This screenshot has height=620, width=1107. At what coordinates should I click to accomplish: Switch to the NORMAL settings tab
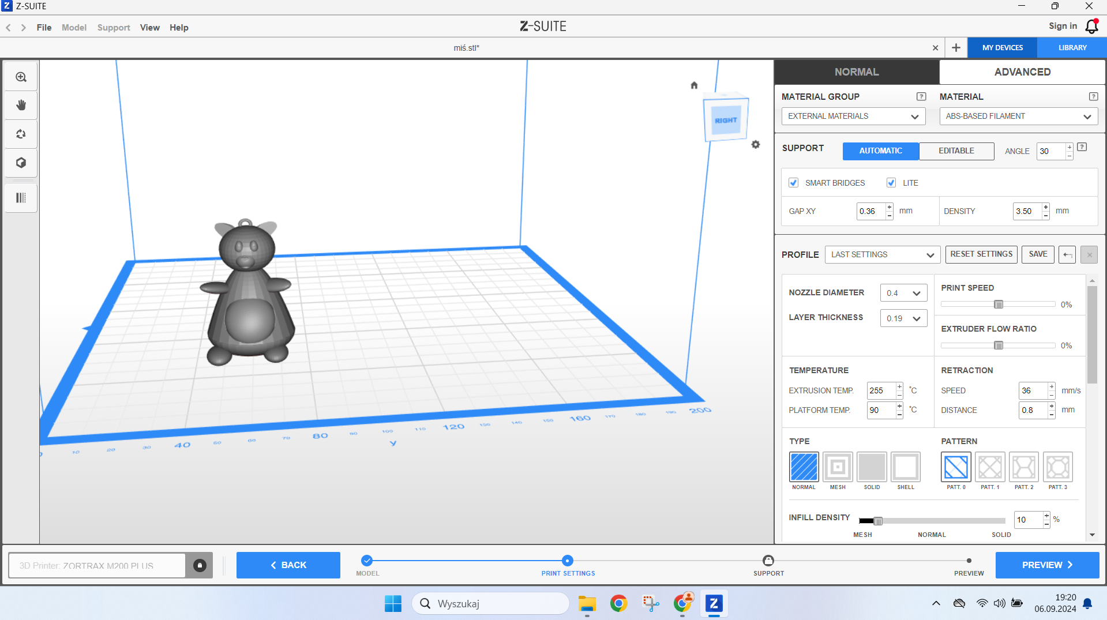(857, 72)
